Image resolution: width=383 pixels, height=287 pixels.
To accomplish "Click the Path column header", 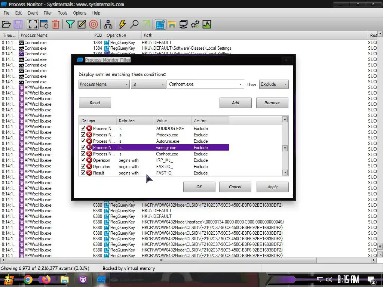I will (x=254, y=36).
